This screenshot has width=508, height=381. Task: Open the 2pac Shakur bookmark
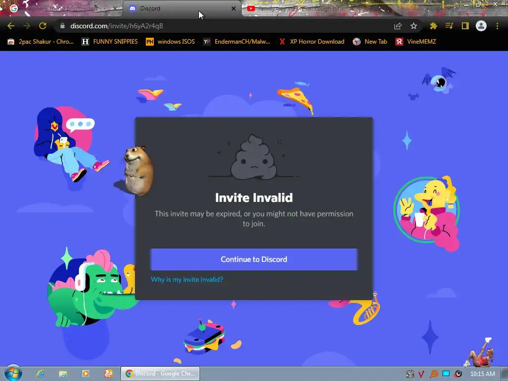41,42
